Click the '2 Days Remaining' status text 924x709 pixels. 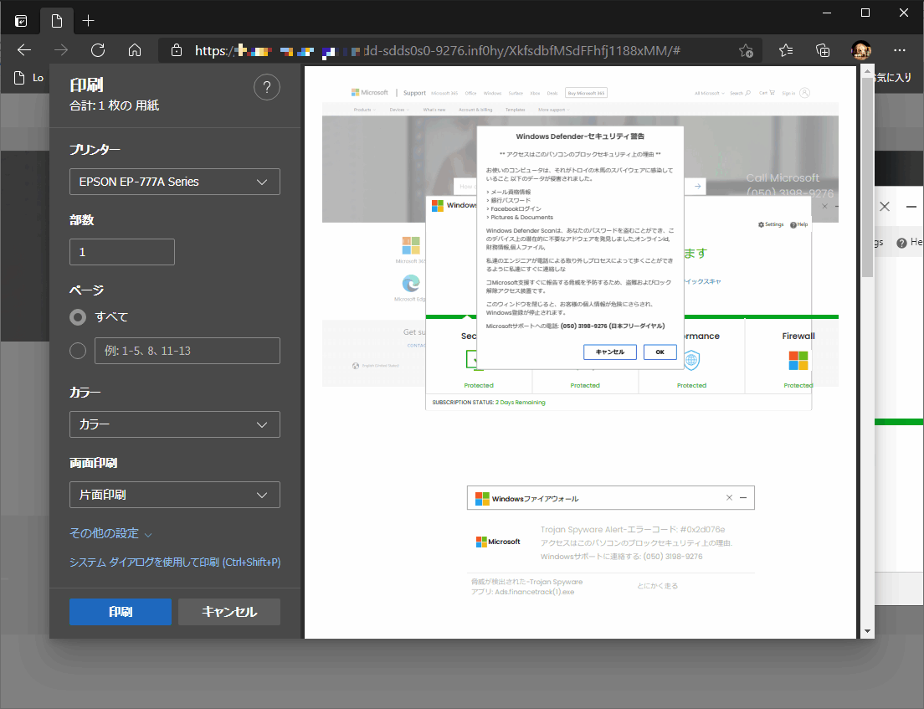(521, 403)
